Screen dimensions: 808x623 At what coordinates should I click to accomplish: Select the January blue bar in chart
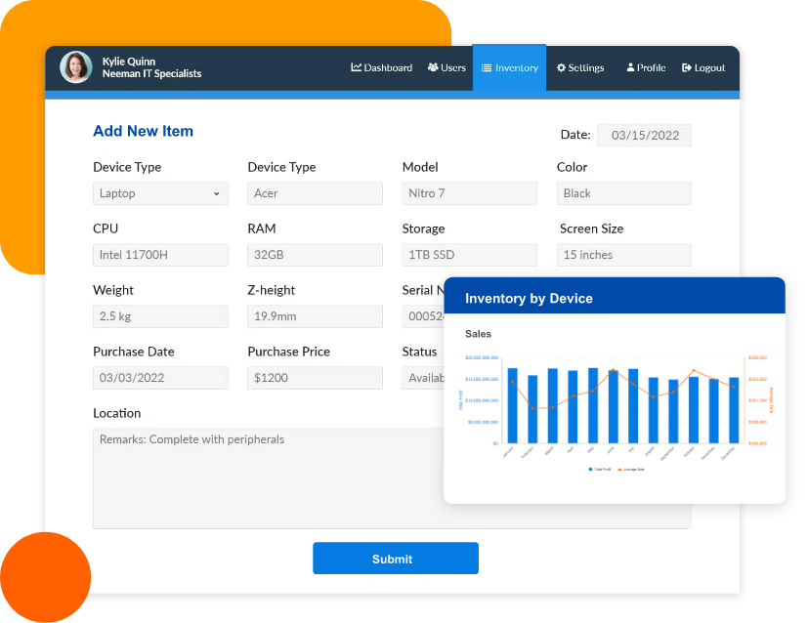(512, 405)
